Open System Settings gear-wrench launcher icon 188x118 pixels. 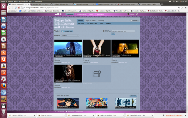click(x=4, y=79)
